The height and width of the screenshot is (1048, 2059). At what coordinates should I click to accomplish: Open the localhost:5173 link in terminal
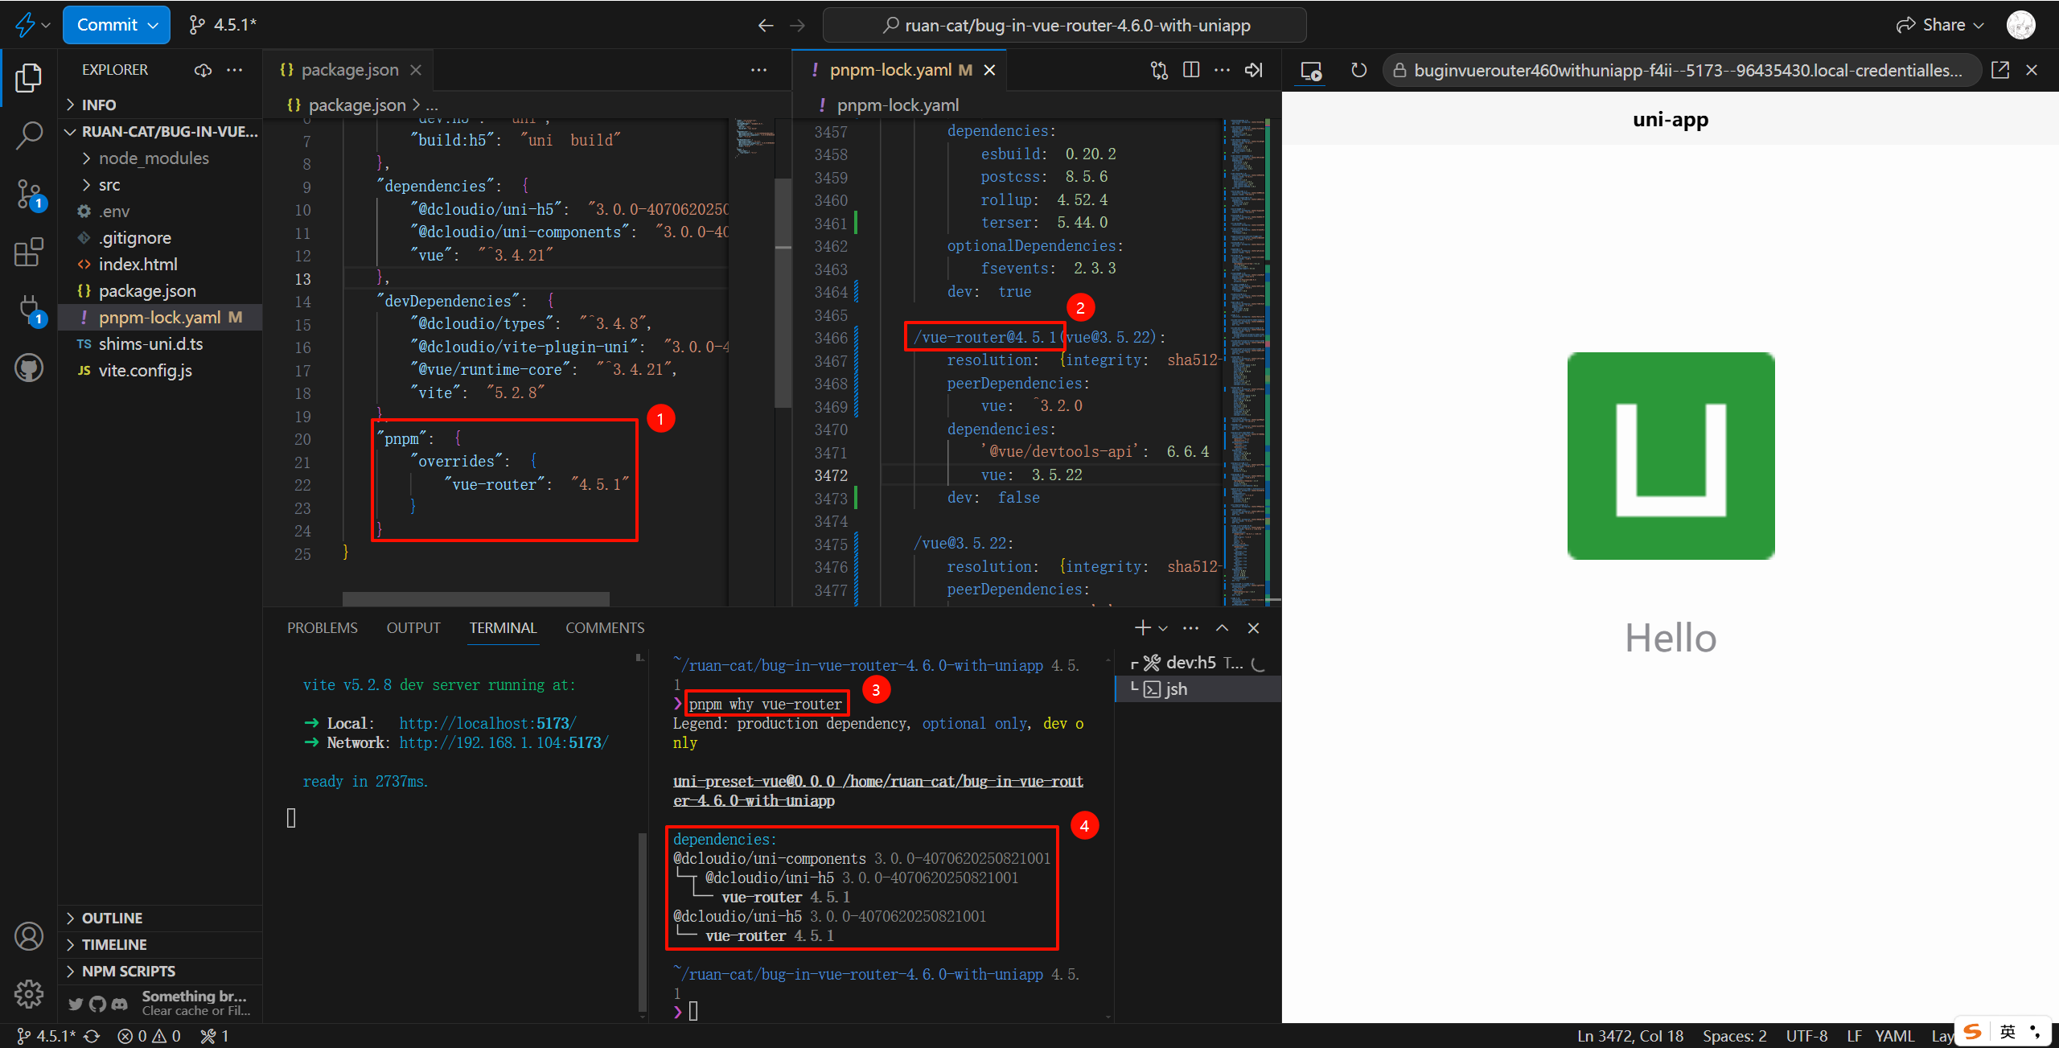[487, 723]
